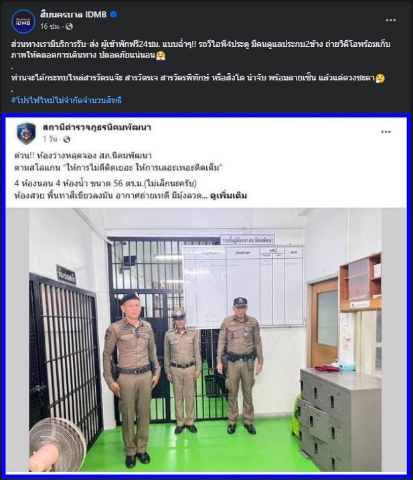
Task: Open the three-dot options menu of IDMB post
Action: pyautogui.click(x=391, y=20)
